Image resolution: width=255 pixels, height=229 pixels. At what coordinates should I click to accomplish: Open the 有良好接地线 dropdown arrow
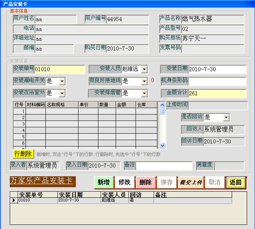pyautogui.click(x=144, y=81)
